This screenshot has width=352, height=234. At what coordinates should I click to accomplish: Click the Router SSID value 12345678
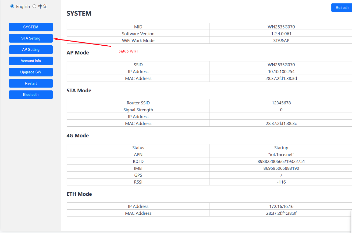coord(281,103)
